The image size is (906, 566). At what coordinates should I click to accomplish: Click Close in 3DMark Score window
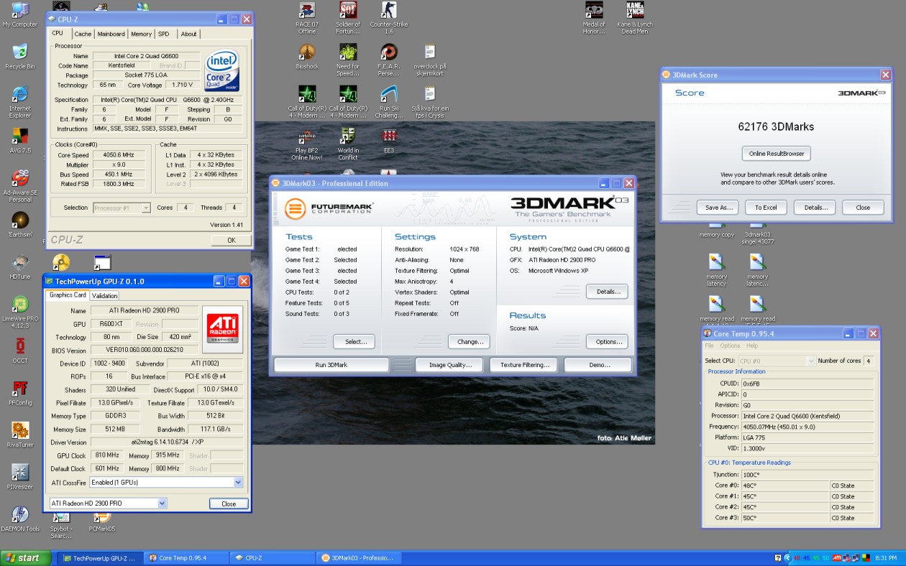[863, 208]
